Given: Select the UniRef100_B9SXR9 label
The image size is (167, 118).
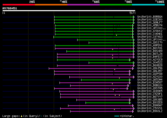Looking at the screenshot, I should 150,51.
